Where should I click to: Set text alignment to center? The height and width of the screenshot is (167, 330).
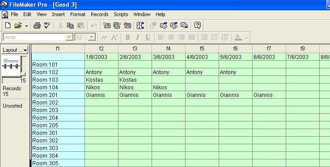pos(171,38)
